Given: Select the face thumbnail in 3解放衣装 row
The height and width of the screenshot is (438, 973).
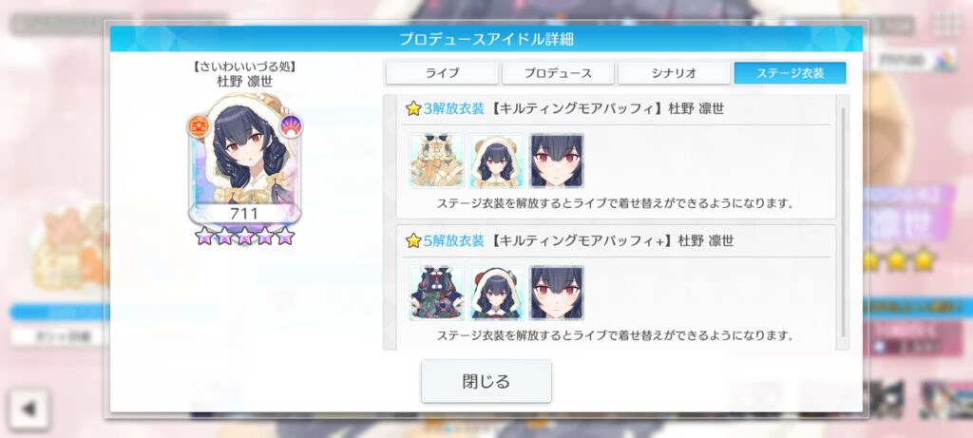Looking at the screenshot, I should click(x=557, y=161).
